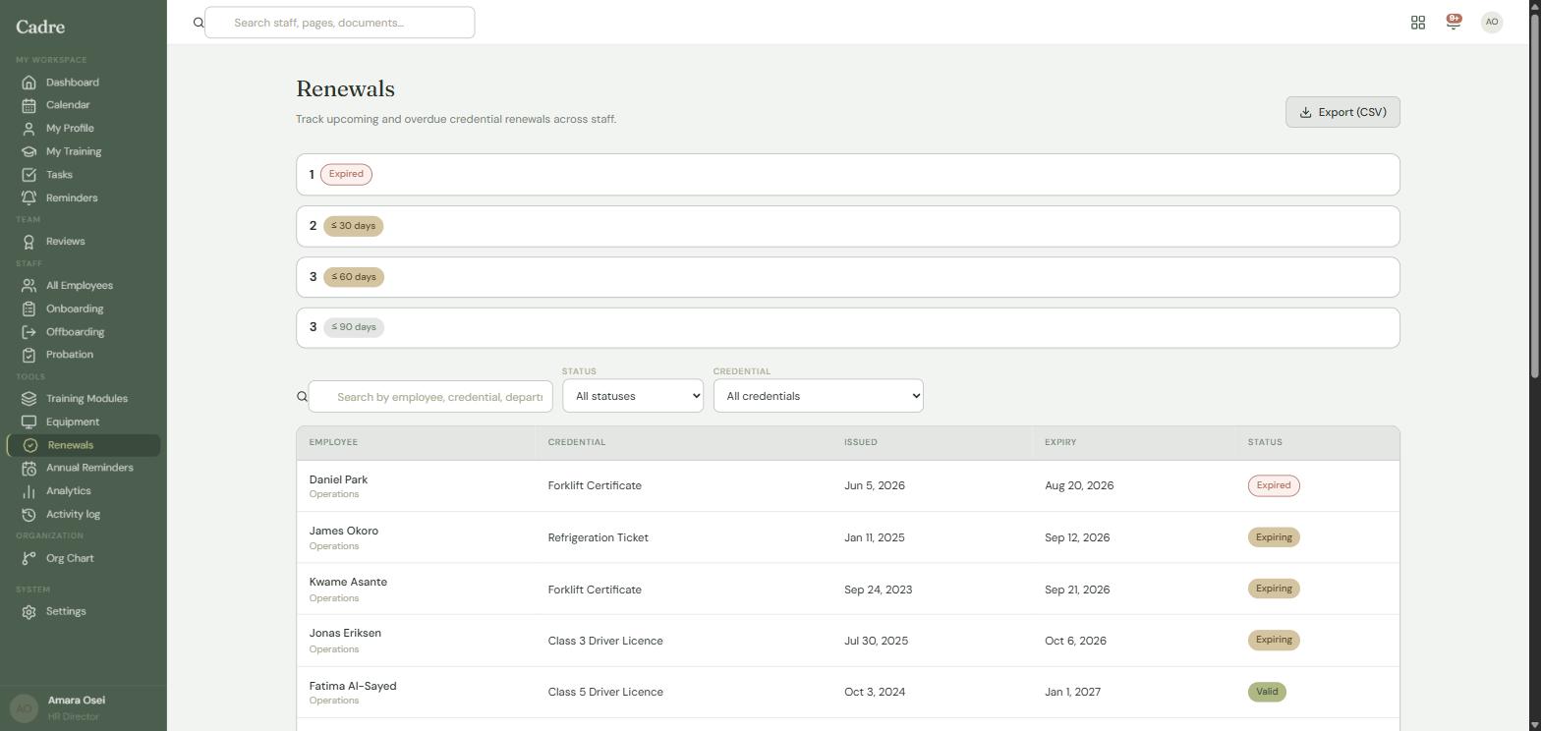The image size is (1541, 731).
Task: Click the ≤ 30 days summary card
Action: tap(848, 226)
